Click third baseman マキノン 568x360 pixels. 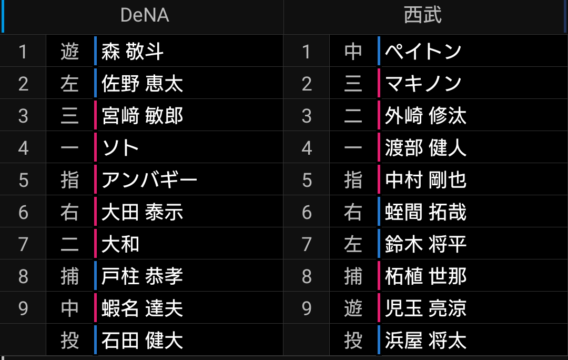(x=423, y=83)
